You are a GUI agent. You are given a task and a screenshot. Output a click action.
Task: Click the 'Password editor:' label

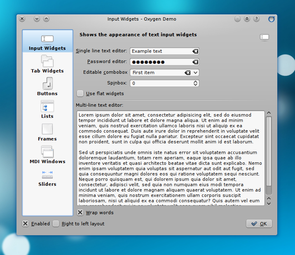107,61
